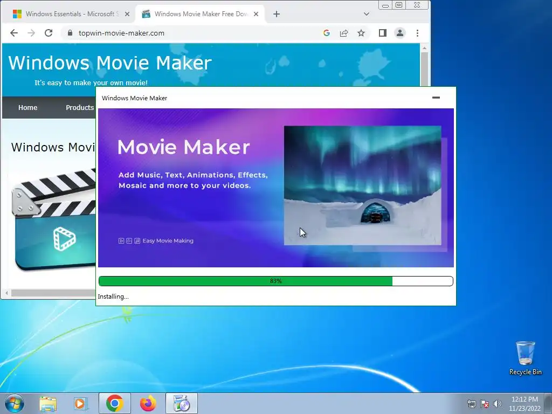Open the Chrome profile avatar
Viewport: 552px width, 414px height.
point(400,33)
